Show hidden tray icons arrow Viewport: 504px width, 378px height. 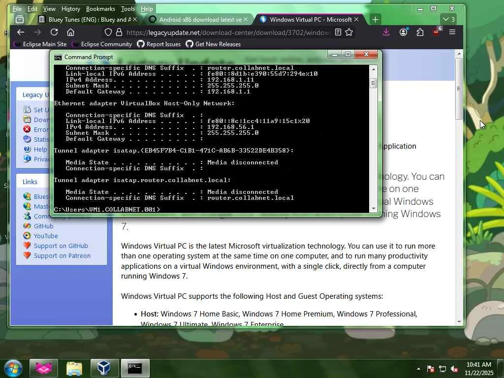(418, 369)
